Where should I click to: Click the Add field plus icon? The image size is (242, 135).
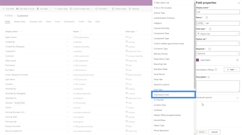4,9
